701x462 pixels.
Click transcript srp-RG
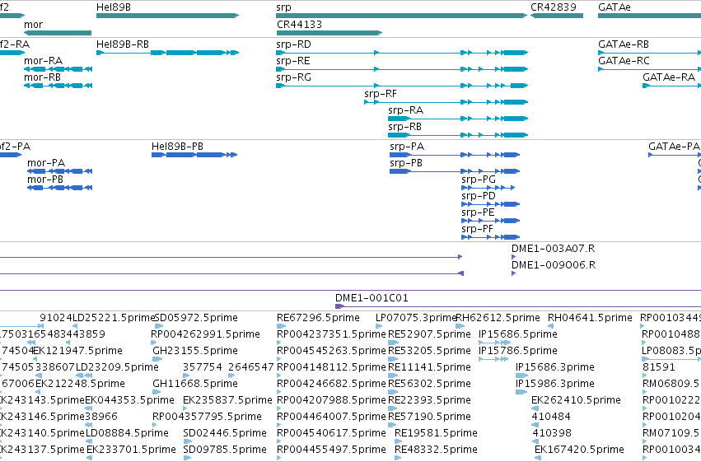(x=402, y=86)
